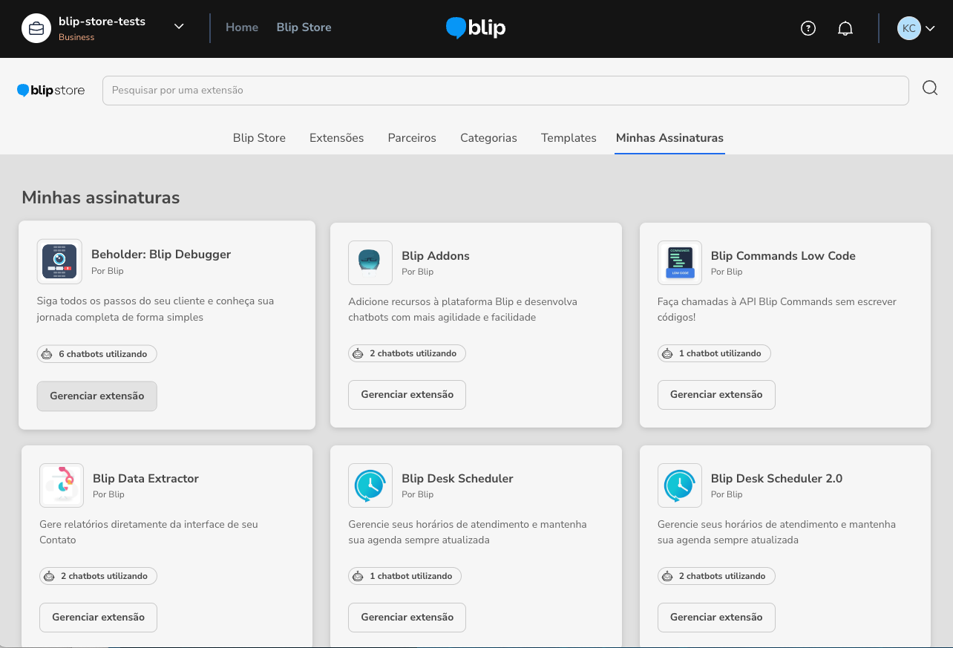Open the Blip Desk Scheduler title

click(x=457, y=479)
